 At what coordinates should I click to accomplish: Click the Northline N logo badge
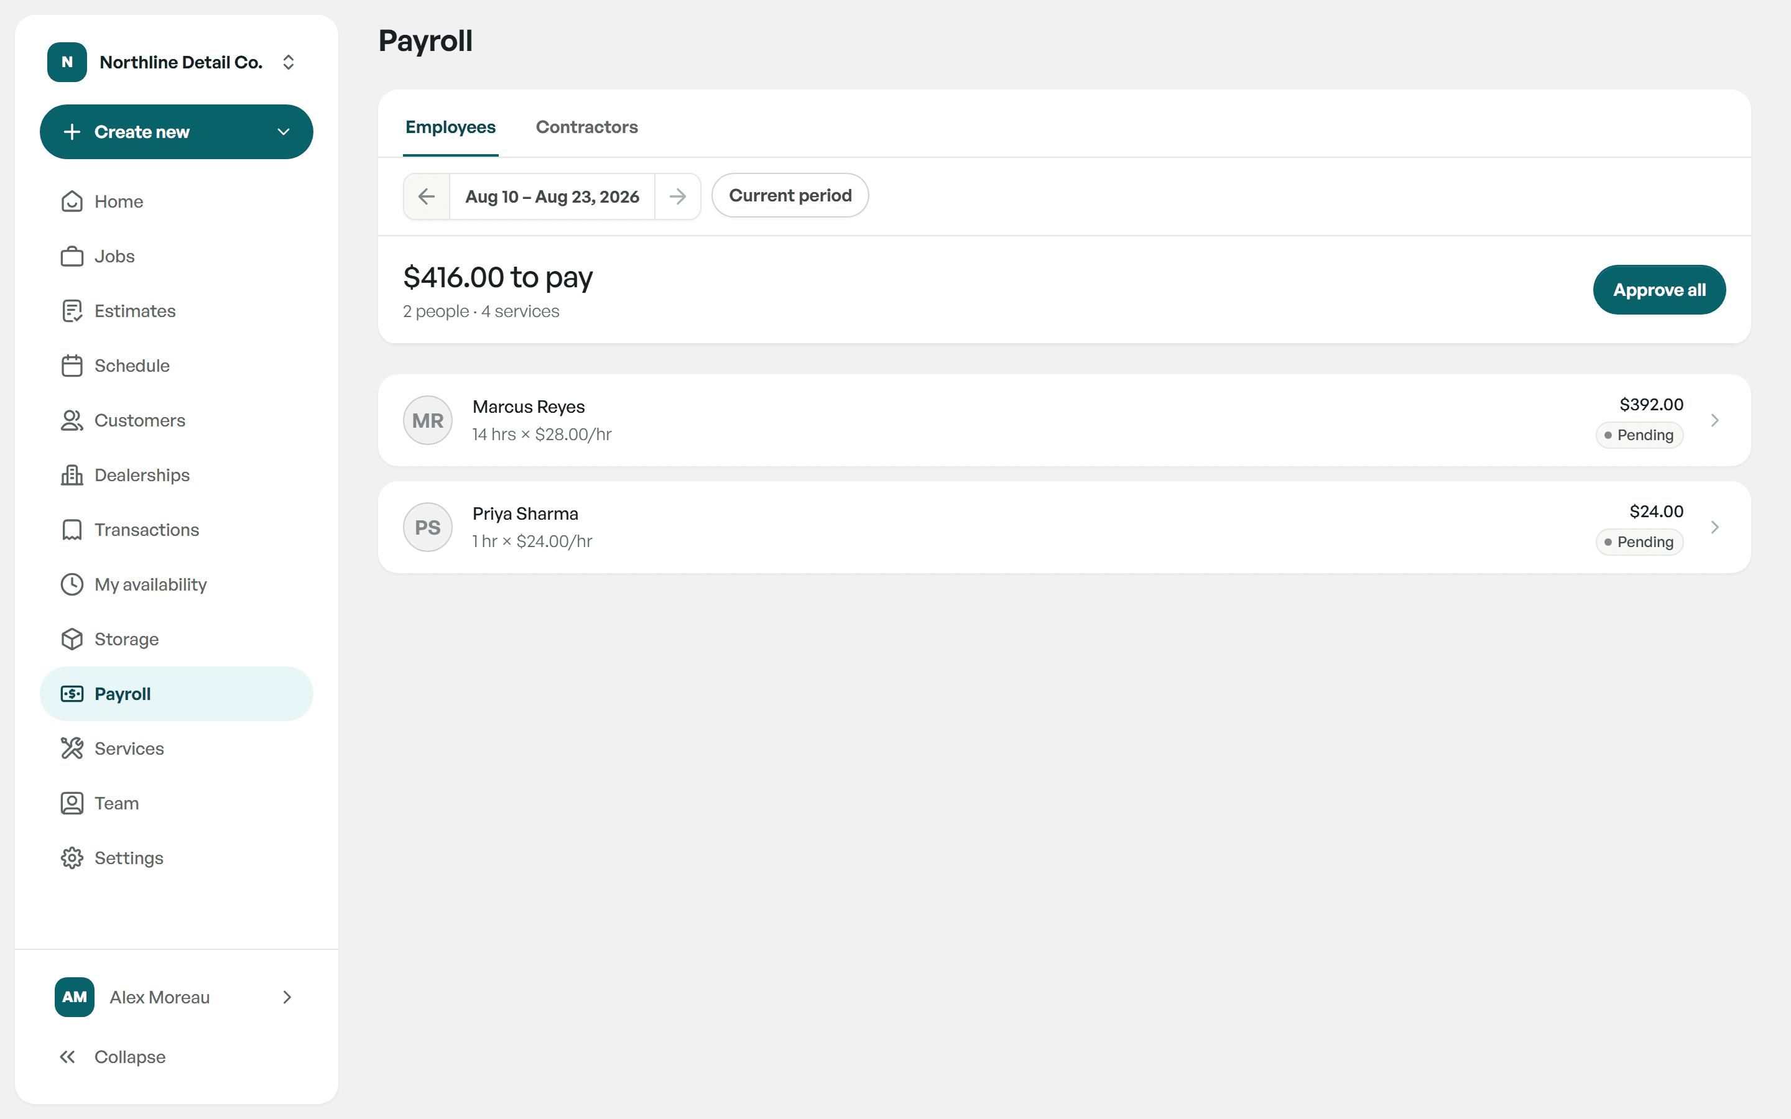(67, 62)
